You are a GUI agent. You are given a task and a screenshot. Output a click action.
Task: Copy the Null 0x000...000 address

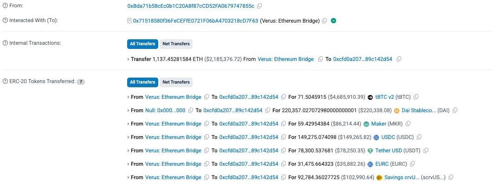pos(190,110)
